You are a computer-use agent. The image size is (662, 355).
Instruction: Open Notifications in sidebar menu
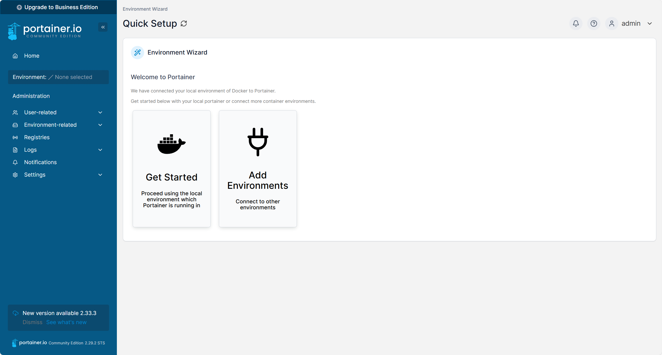40,162
